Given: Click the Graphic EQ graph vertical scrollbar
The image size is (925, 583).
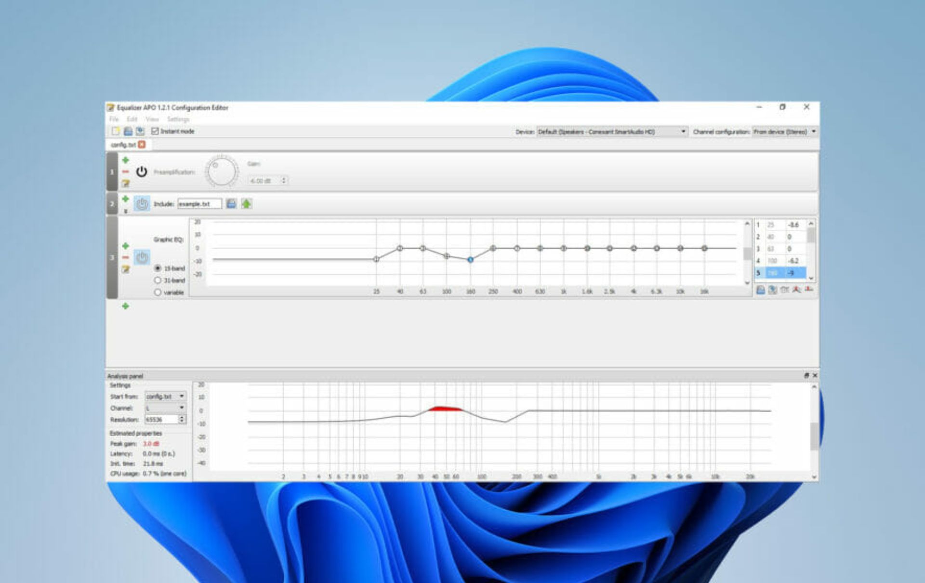Looking at the screenshot, I should pyautogui.click(x=747, y=253).
